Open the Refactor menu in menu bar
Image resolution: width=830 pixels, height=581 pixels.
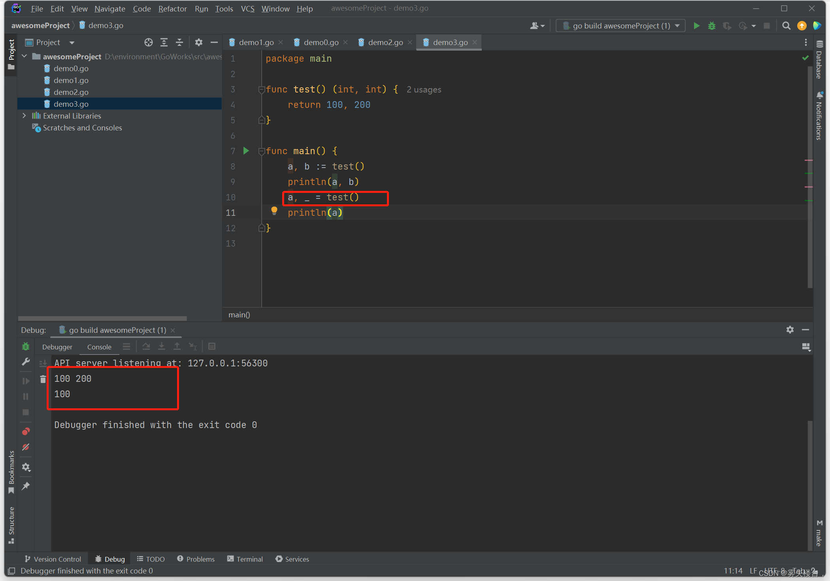tap(173, 9)
